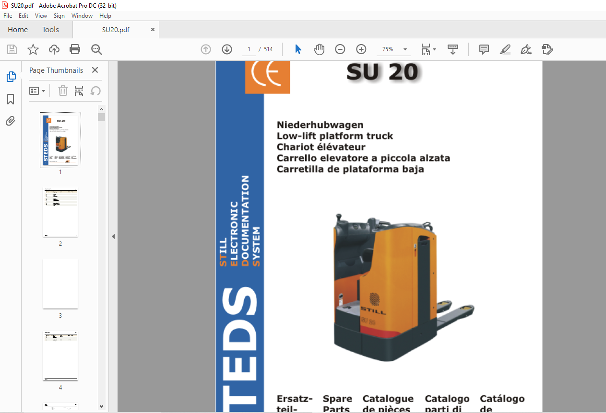Select the highlight text pen tool
The image size is (606, 413).
pos(505,49)
